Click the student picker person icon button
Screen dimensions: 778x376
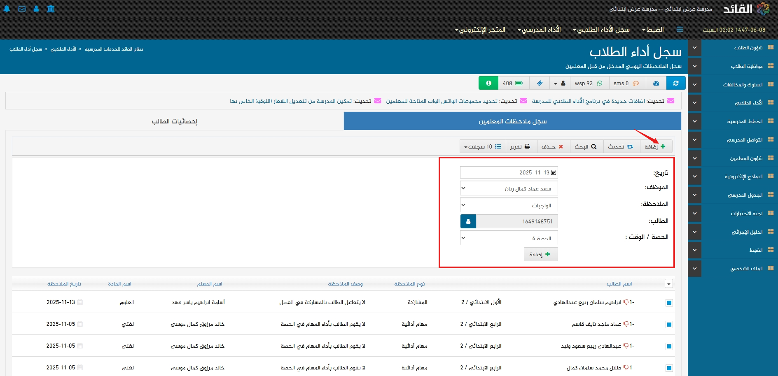(x=468, y=221)
